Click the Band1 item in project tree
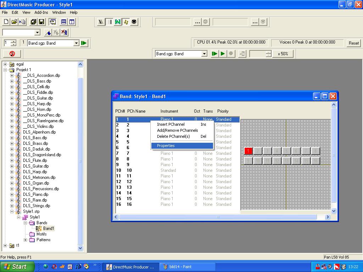 point(49,228)
